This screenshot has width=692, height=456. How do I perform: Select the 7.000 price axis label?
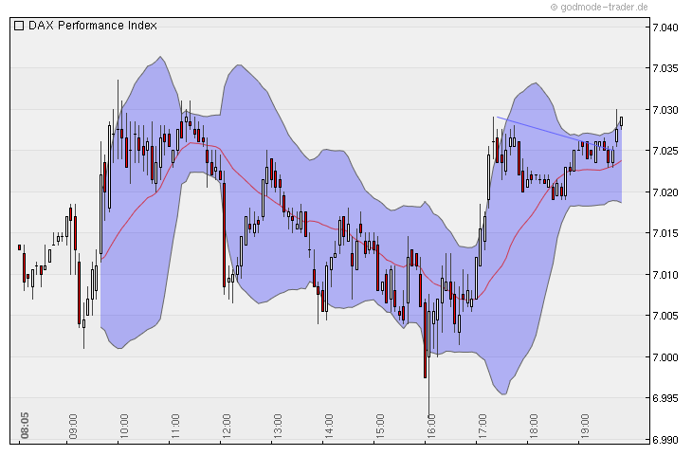[x=665, y=357]
